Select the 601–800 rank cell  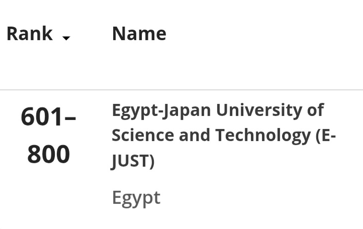(48, 136)
